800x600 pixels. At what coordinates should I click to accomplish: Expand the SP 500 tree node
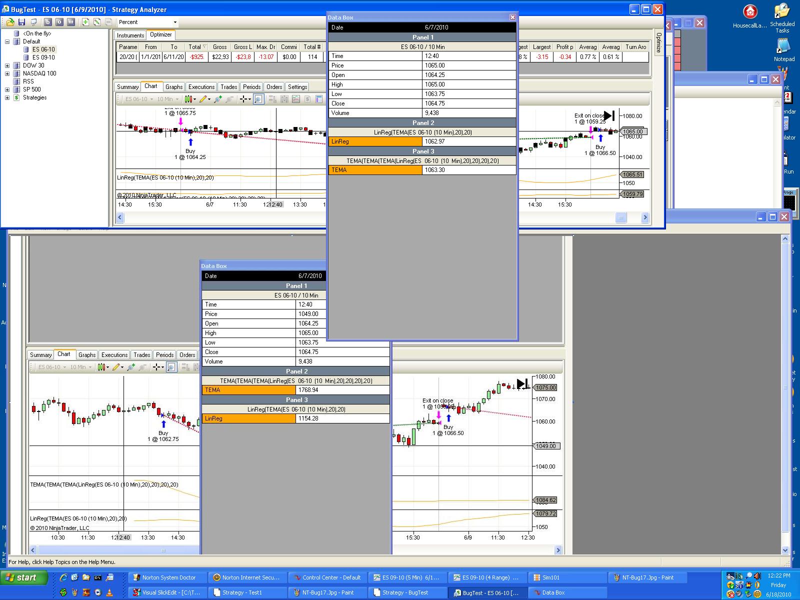(7, 89)
